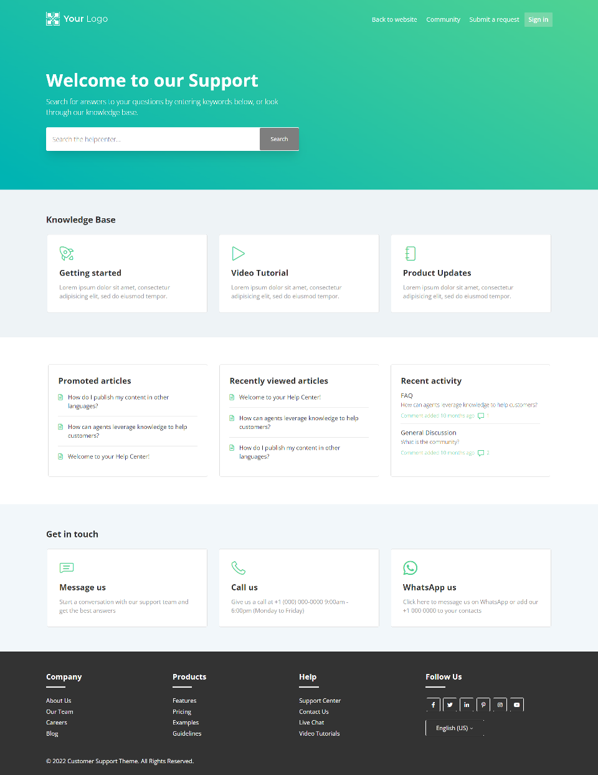Open Submit a request link
Screen dimensions: 598x775
click(x=494, y=20)
